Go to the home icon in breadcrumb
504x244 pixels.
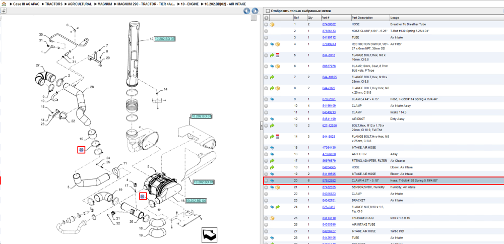pos(4,4)
